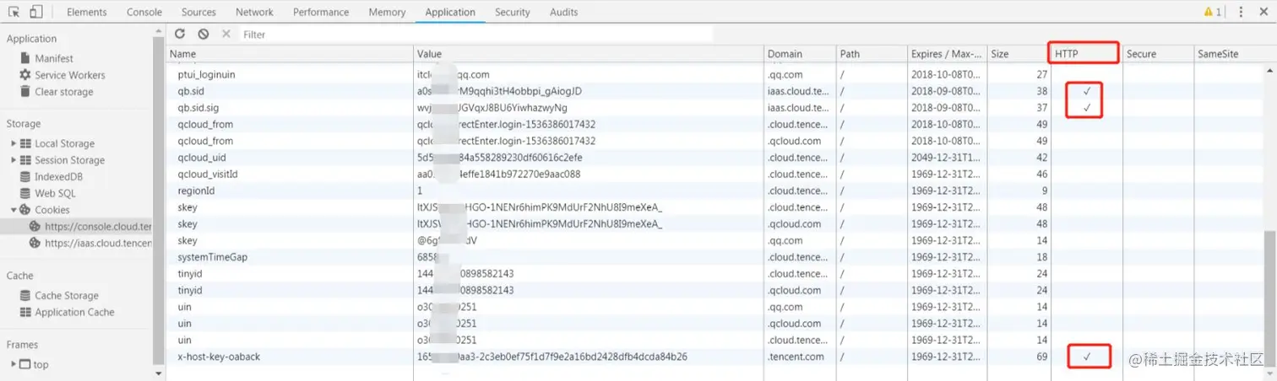Sort cookies by the Name column header
Image resolution: width=1277 pixels, height=381 pixels.
click(x=290, y=54)
